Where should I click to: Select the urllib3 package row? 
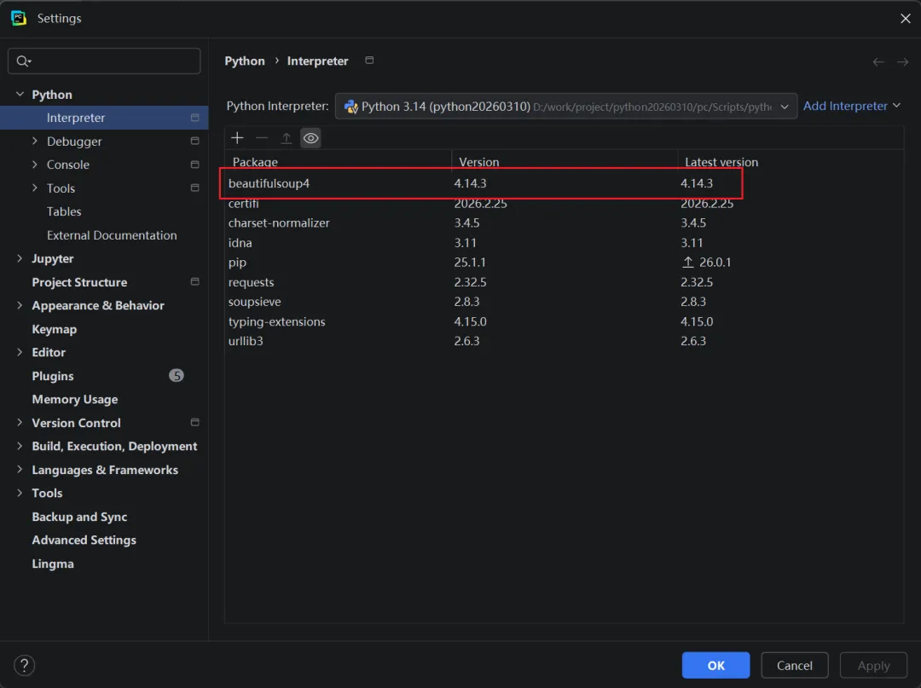pos(564,341)
